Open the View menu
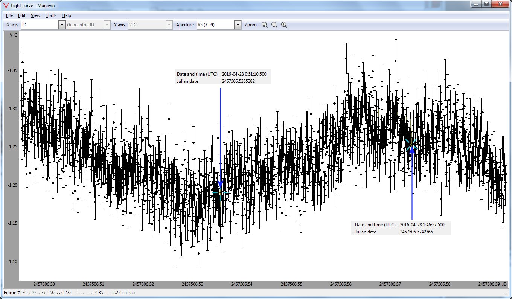Viewport: 512px width, 299px height. (x=35, y=15)
